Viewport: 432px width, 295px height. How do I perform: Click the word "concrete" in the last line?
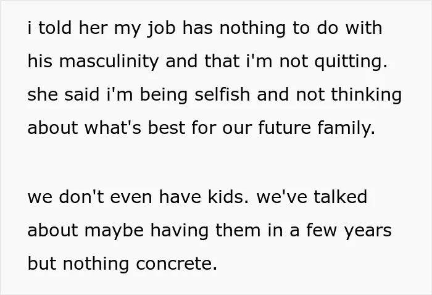(177, 264)
